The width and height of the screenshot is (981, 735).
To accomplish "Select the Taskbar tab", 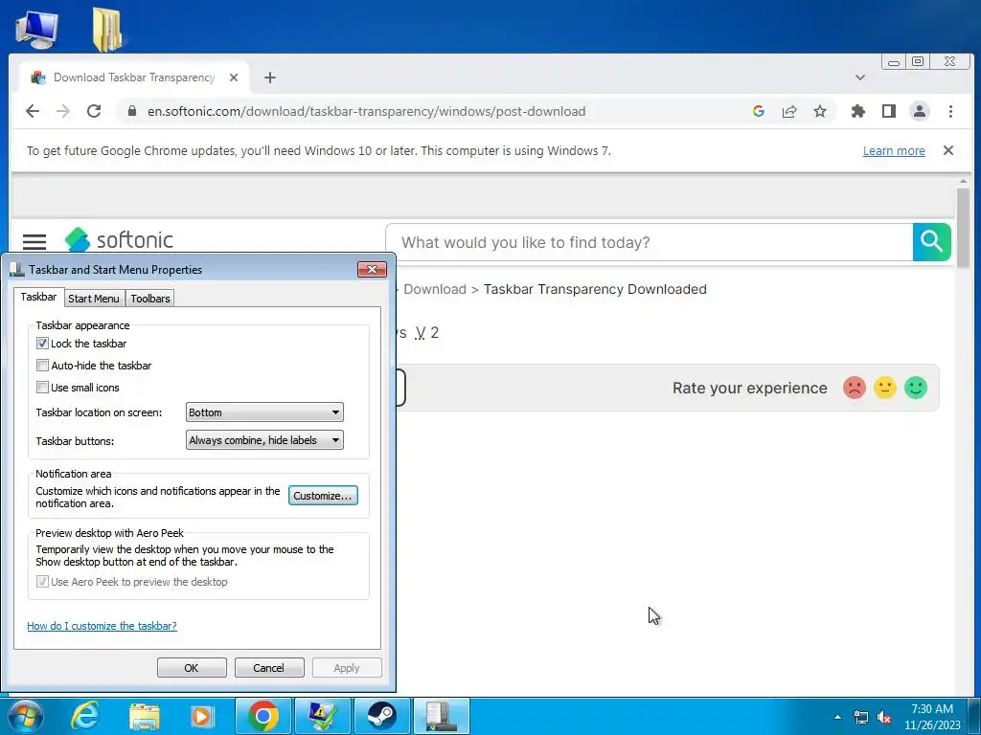I will pyautogui.click(x=38, y=297).
